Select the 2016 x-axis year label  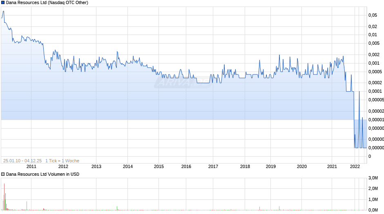point(186,166)
